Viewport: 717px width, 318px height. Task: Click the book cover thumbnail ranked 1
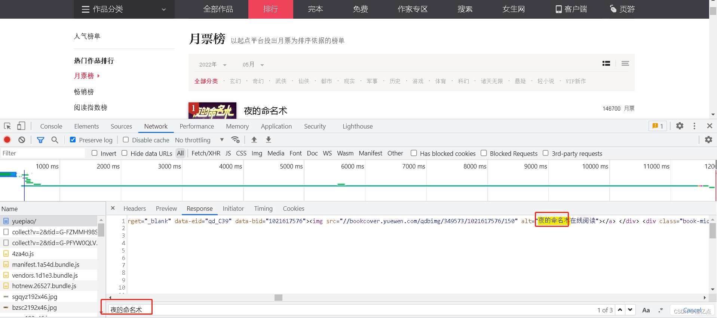click(212, 111)
